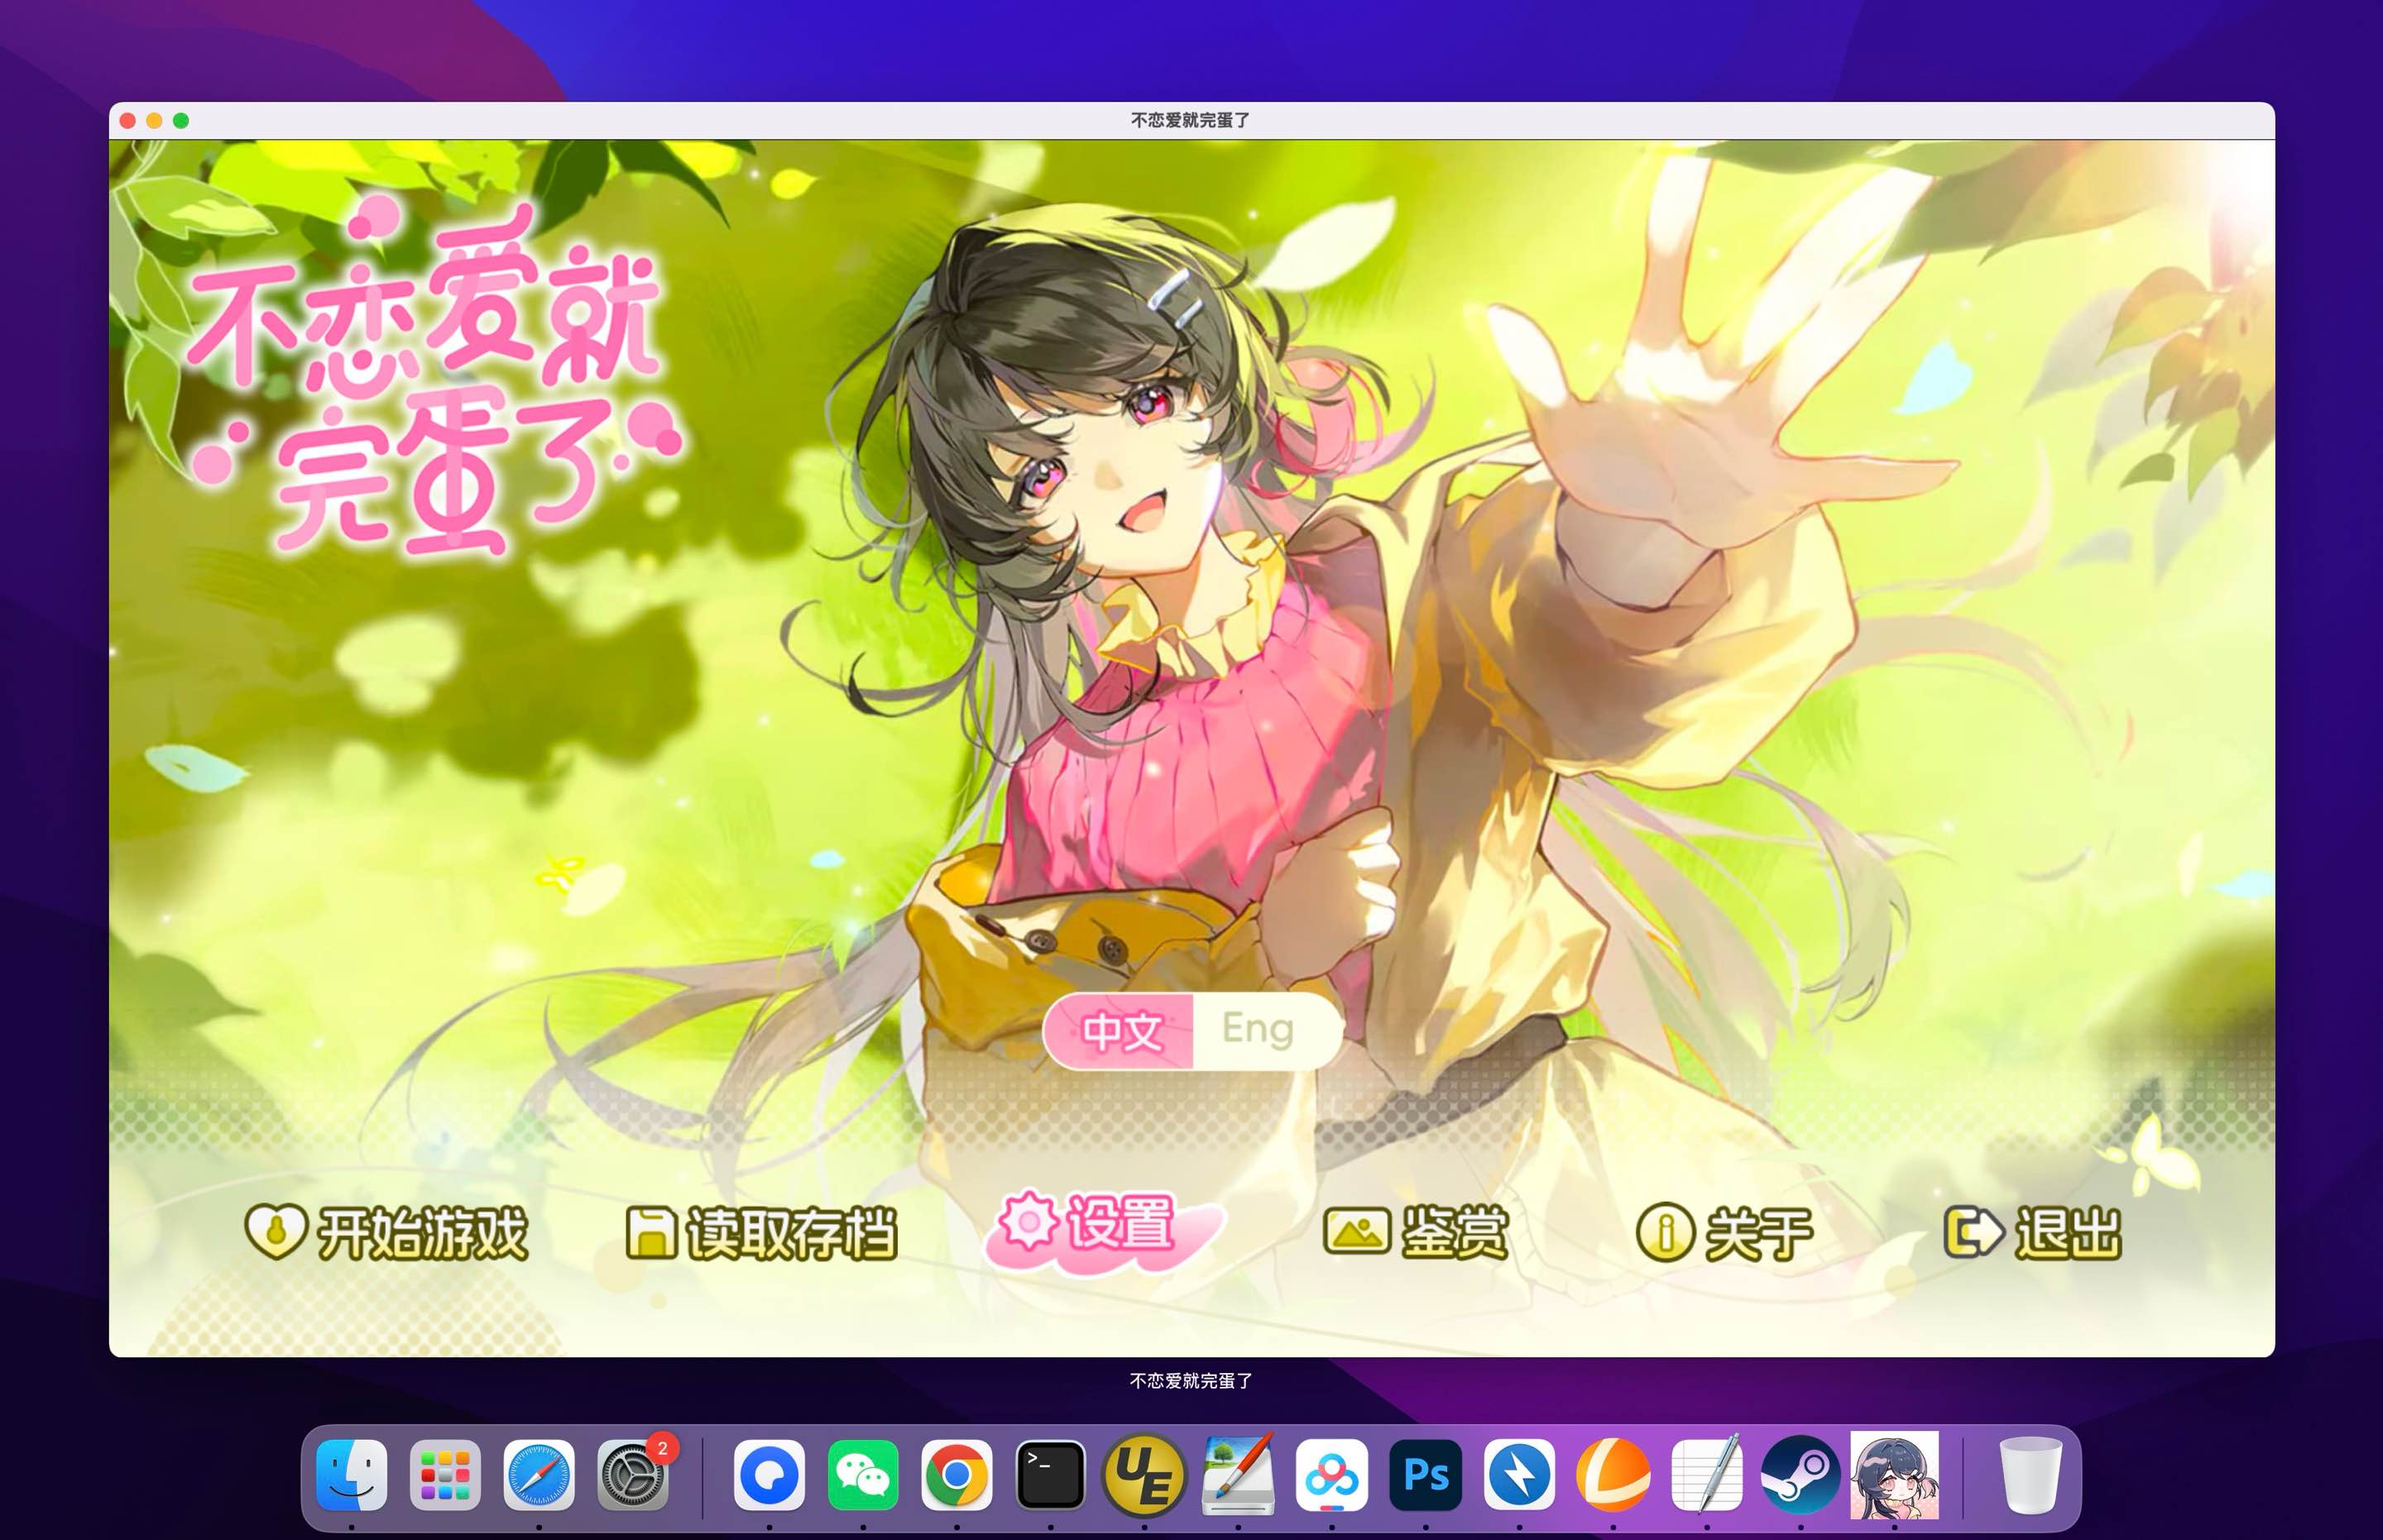Open the blue lightning bolt app in dock

[x=1518, y=1475]
